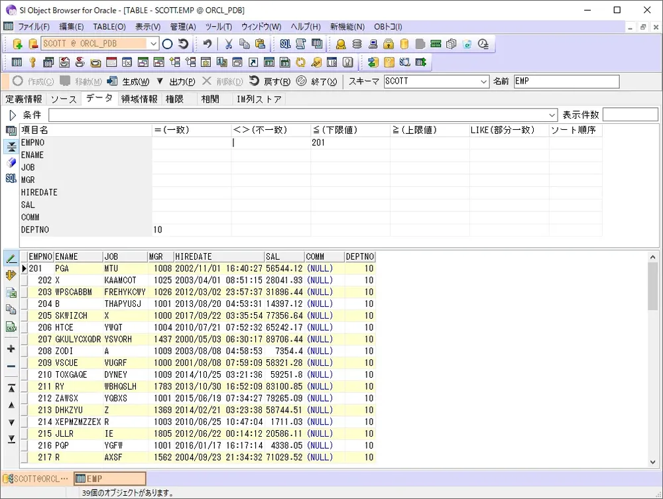Open the SQL execution tool icon
Viewport: 663px width, 499px height.
point(285,44)
